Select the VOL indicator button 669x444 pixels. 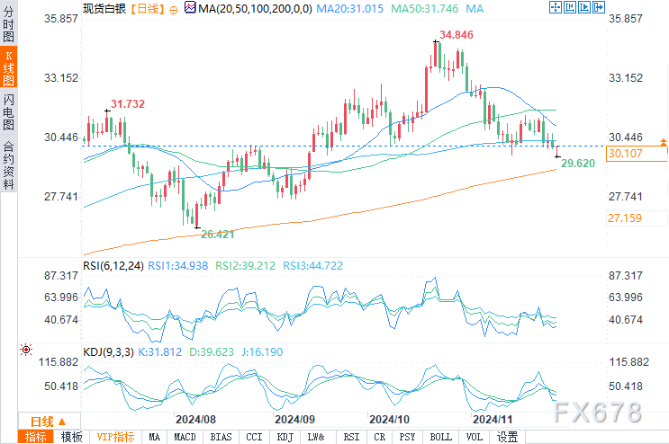(x=475, y=437)
